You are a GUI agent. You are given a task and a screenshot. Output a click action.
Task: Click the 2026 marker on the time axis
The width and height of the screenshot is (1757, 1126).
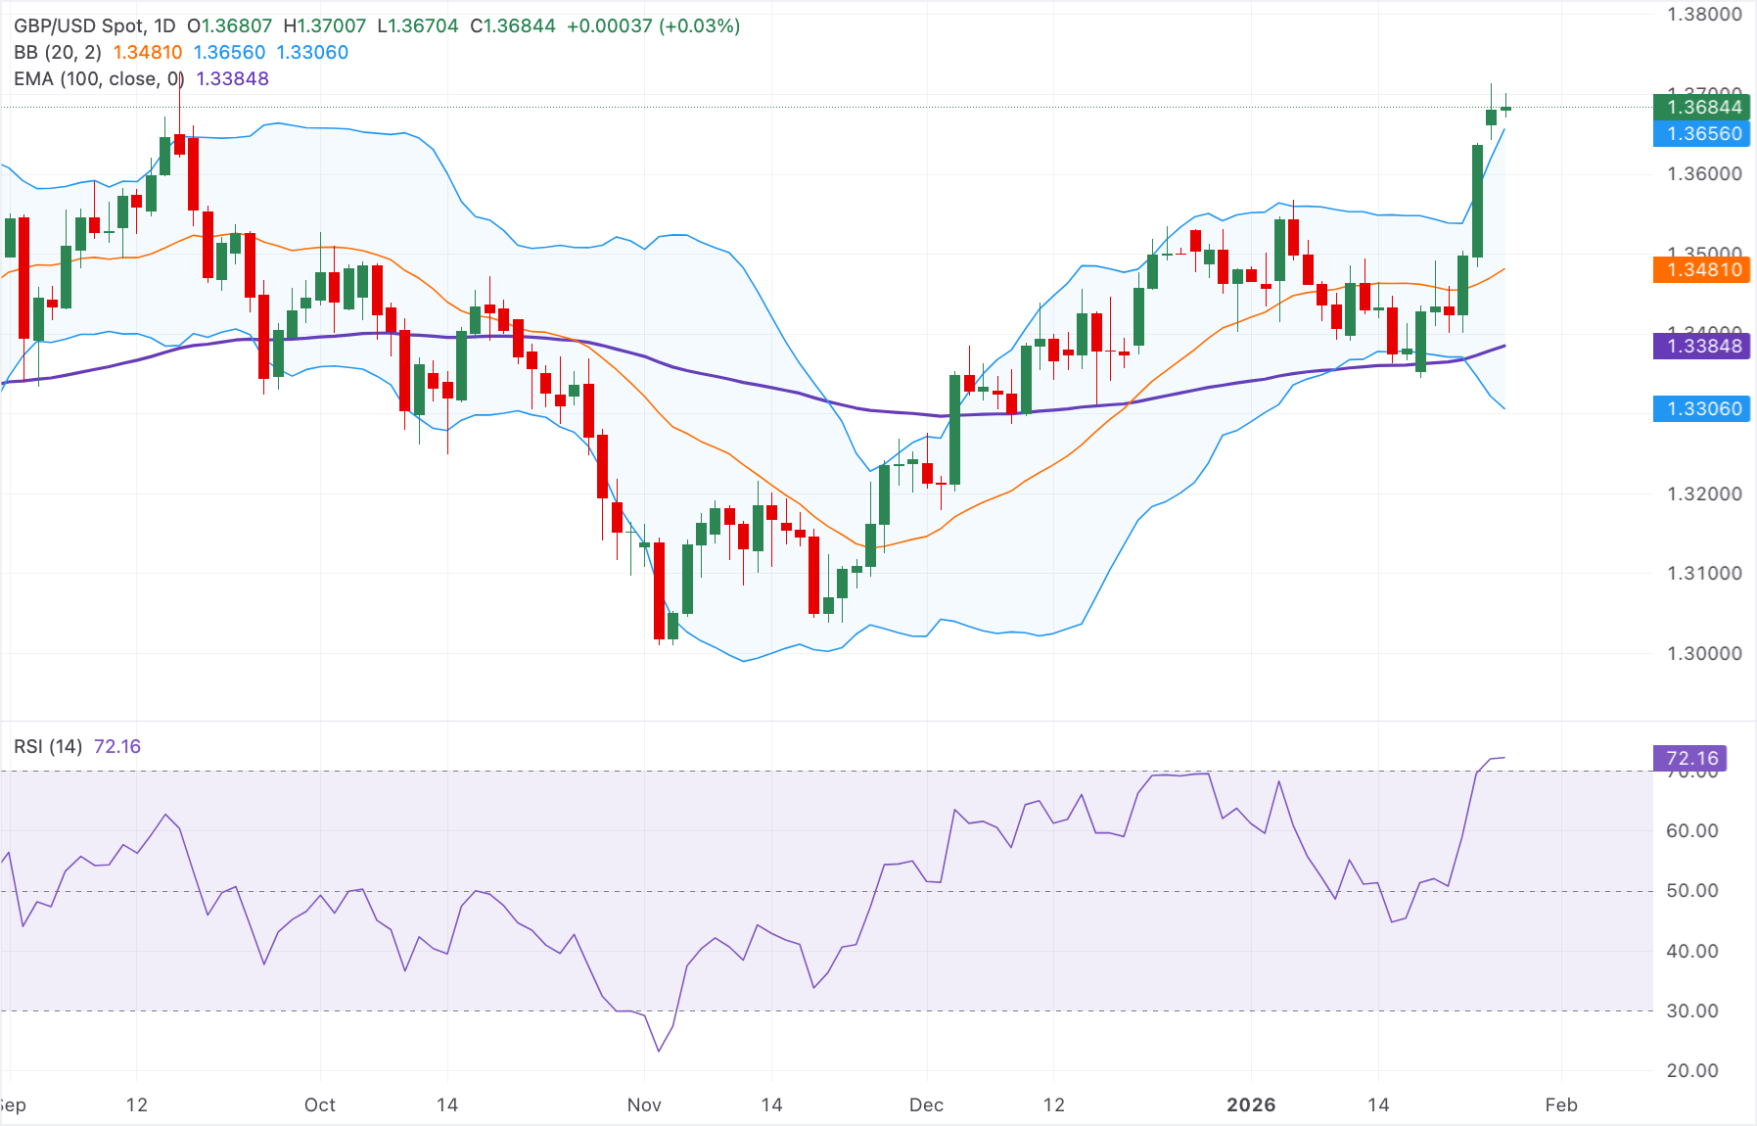coord(1253,1104)
